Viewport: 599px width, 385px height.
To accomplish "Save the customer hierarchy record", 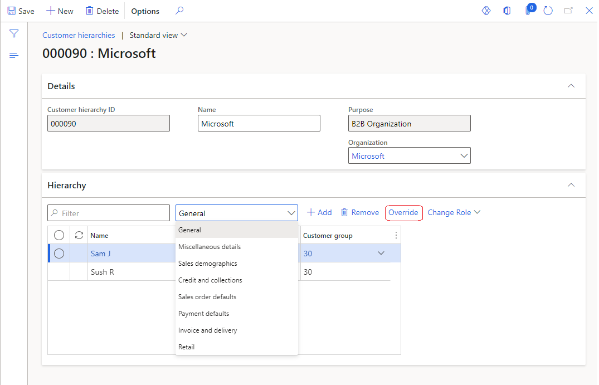I will pos(20,11).
